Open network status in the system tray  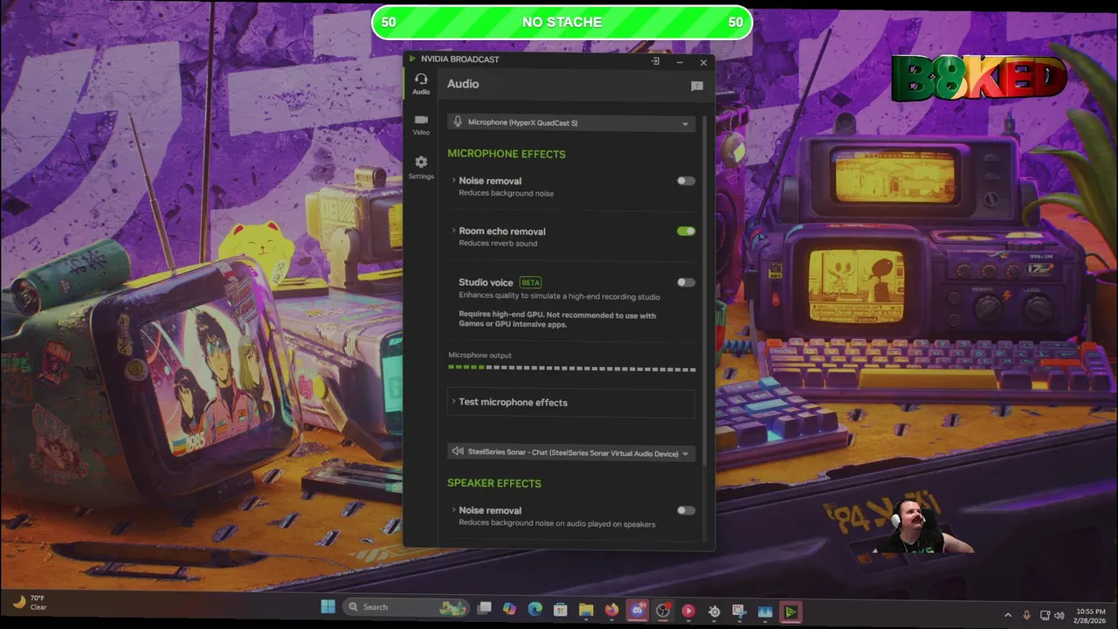tap(1045, 615)
